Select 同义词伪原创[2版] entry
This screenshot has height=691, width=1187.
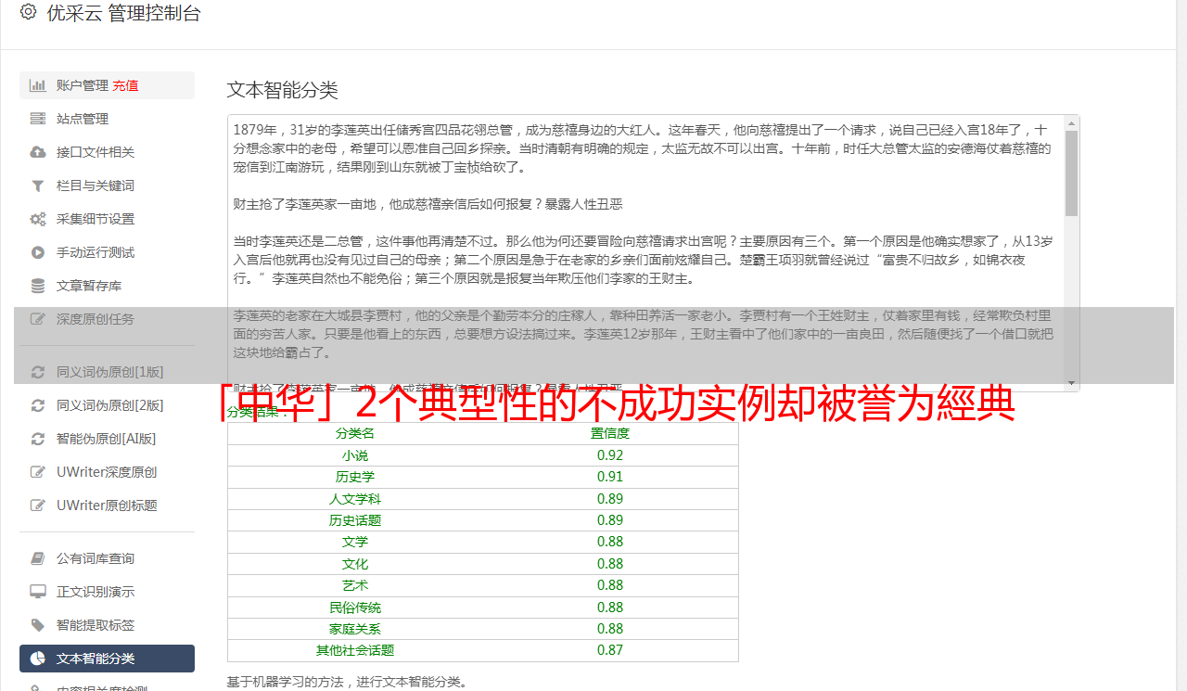(x=107, y=405)
